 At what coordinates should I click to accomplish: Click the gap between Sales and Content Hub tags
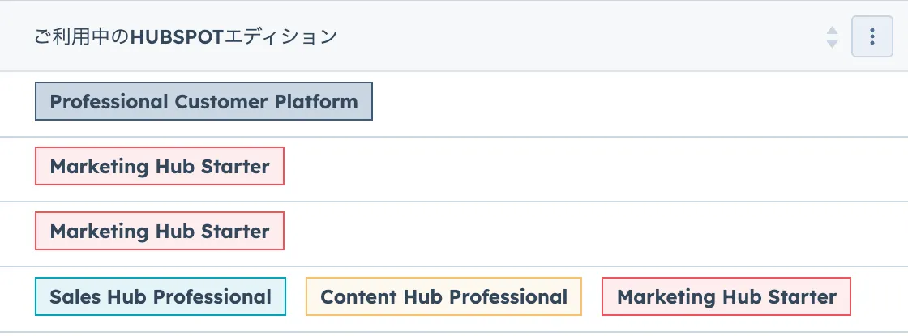[x=296, y=297]
